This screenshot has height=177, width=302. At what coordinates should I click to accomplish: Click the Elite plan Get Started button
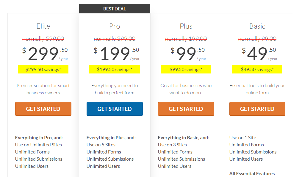[43, 109]
